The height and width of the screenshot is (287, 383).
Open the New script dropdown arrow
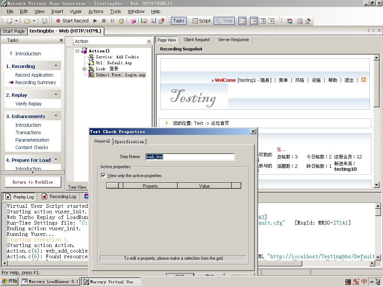[x=16, y=21]
